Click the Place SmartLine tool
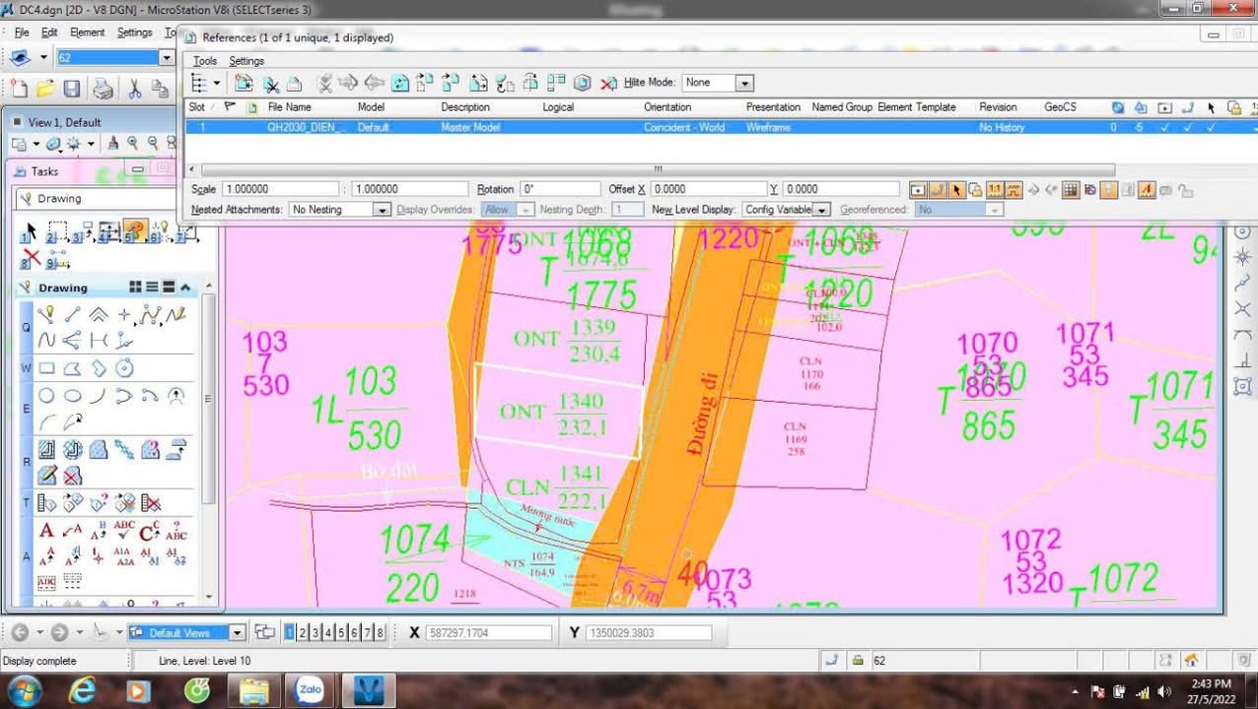1258x709 pixels. click(46, 315)
